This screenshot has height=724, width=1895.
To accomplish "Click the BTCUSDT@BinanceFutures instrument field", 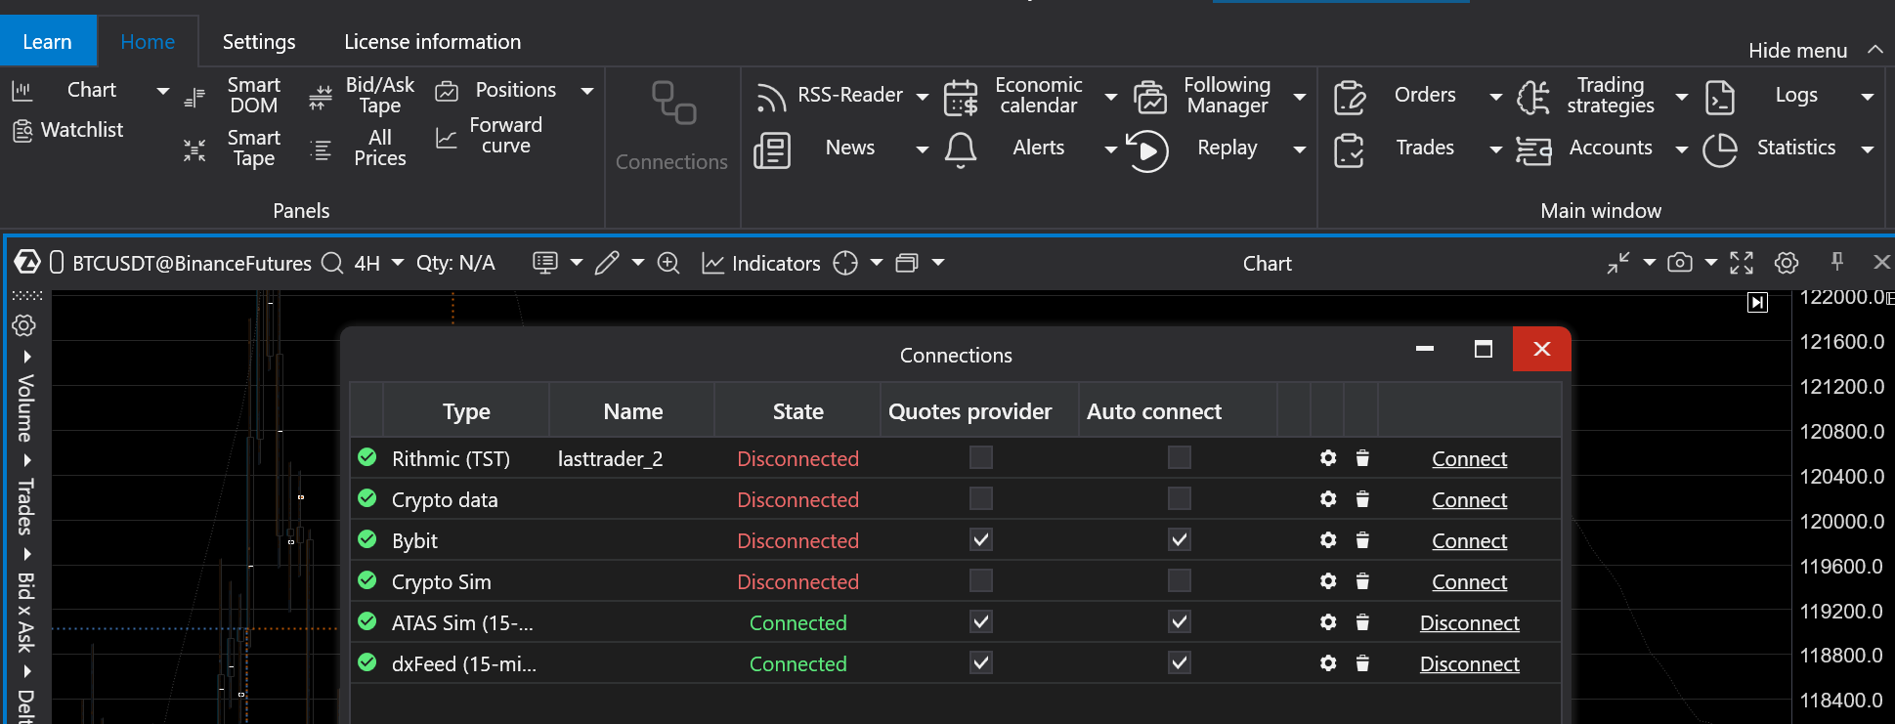I will coord(192,263).
